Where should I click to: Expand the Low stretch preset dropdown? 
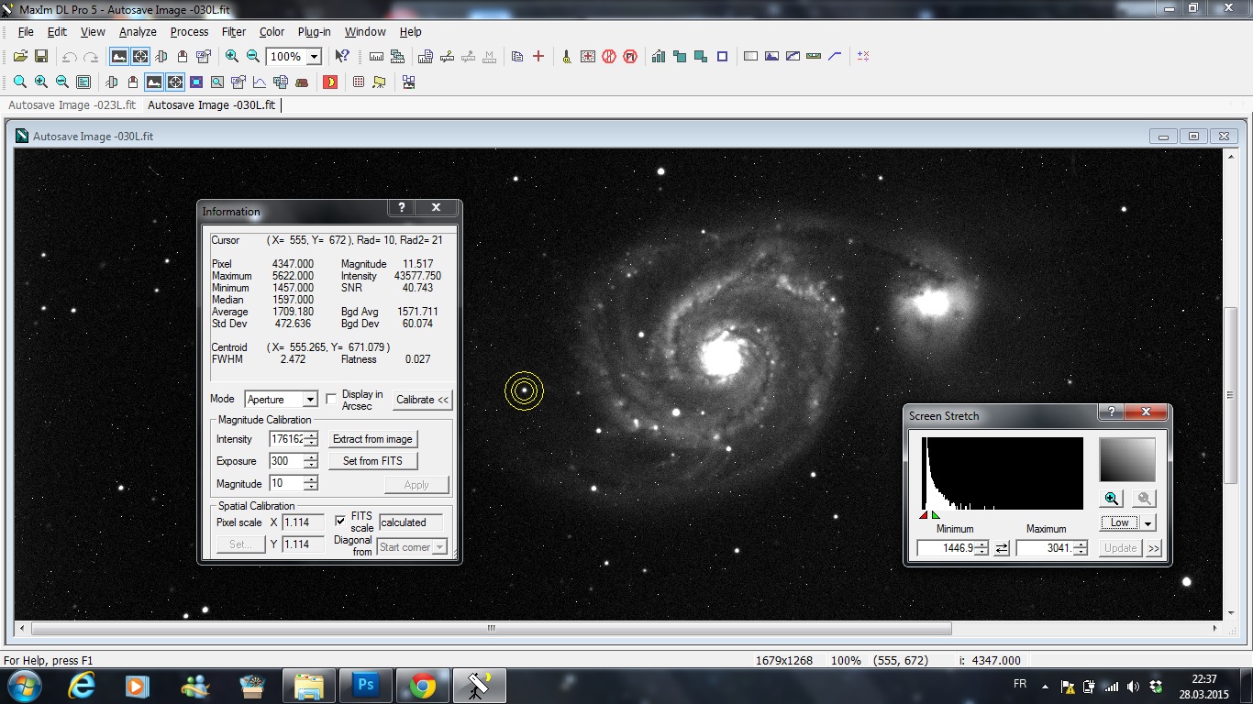[1148, 523]
